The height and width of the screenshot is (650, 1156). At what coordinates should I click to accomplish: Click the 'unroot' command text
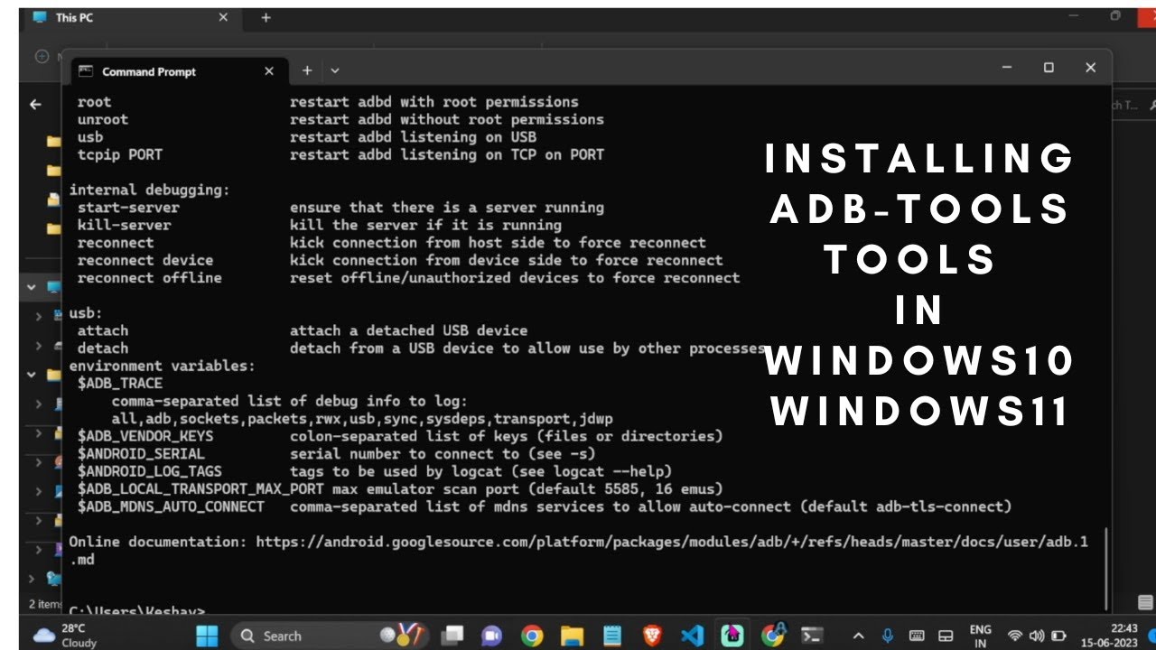pyautogui.click(x=103, y=119)
